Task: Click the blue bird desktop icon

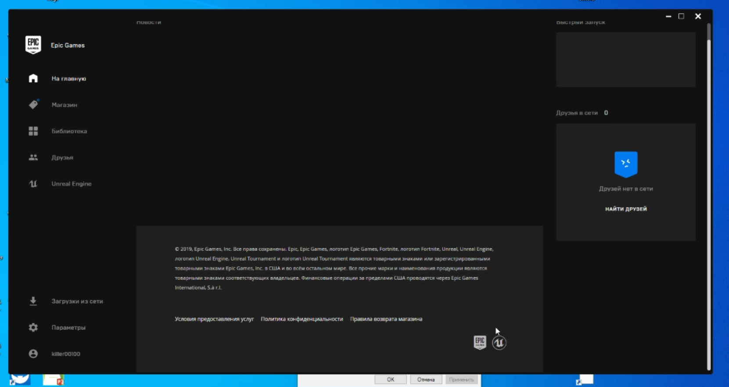Action: [20, 380]
